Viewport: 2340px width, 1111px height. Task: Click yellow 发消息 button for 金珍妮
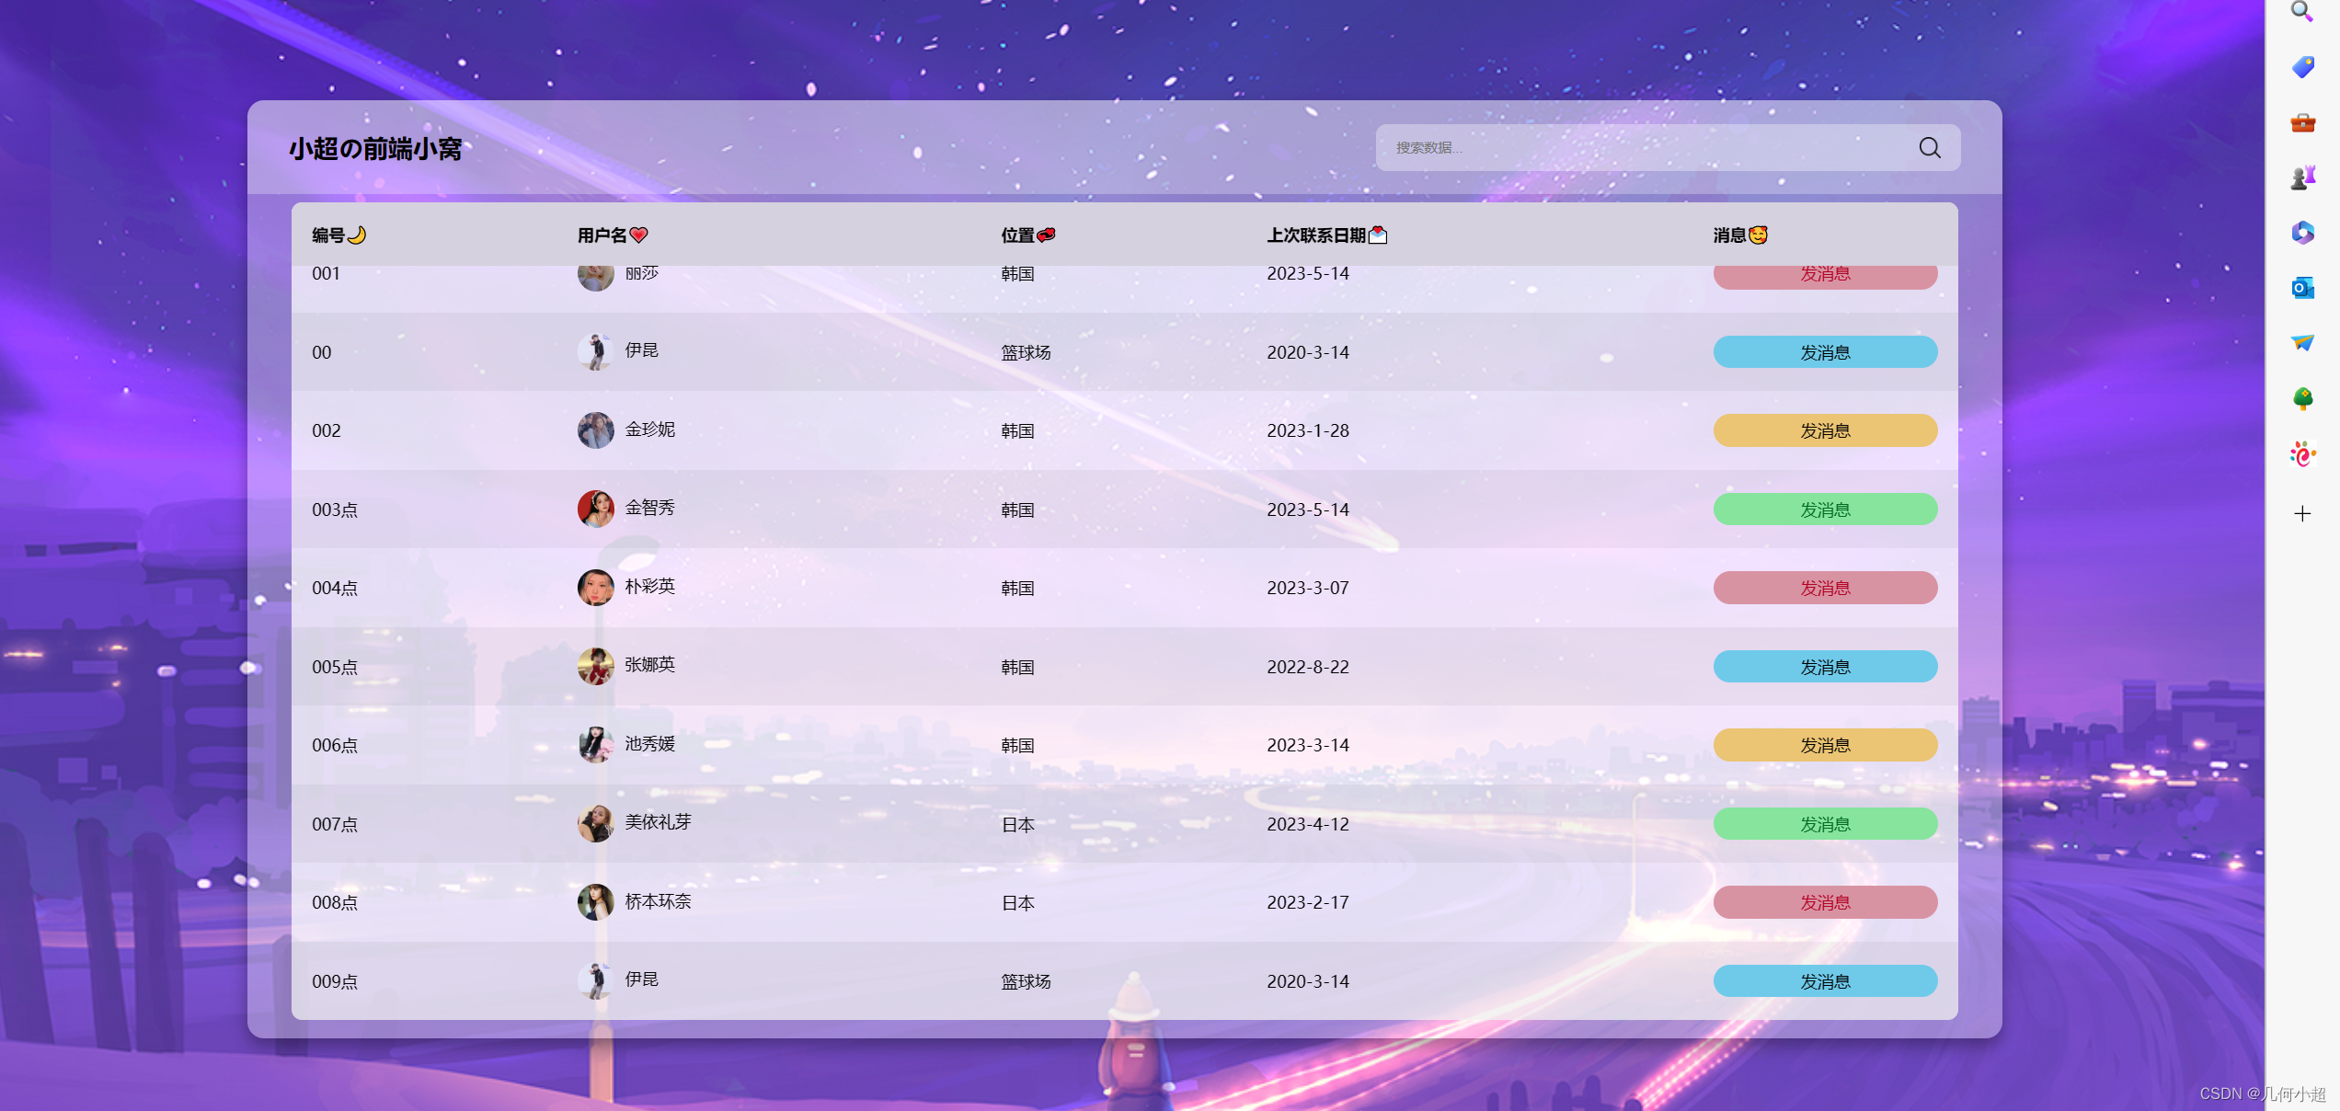(1825, 430)
